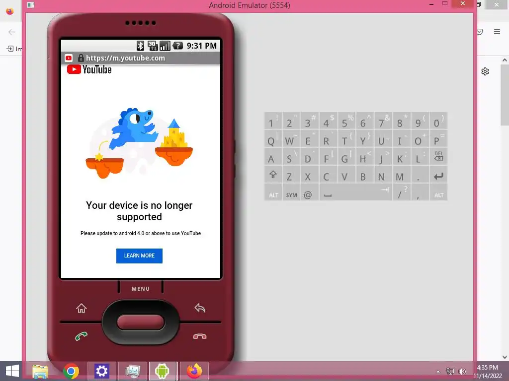Click the comma key
Screen dimensions: 509x381
[x=420, y=193]
